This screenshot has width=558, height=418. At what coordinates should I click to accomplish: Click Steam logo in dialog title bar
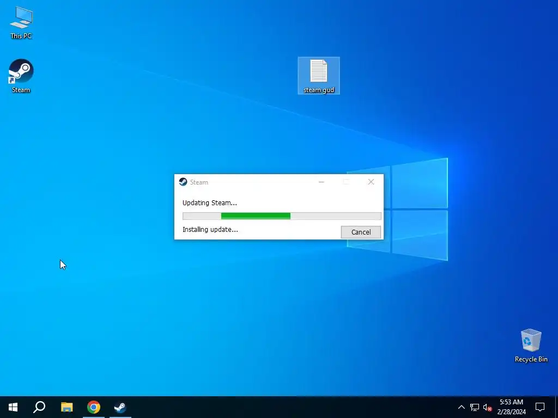183,182
